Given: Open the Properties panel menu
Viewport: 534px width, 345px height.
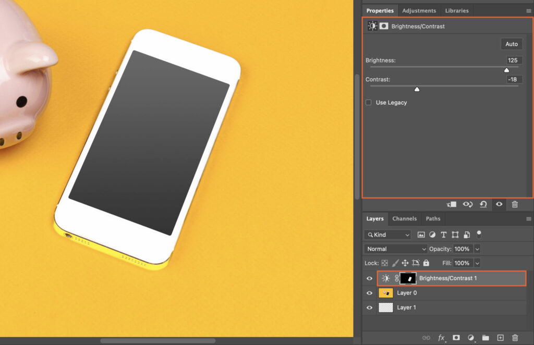Looking at the screenshot, I should pyautogui.click(x=529, y=10).
